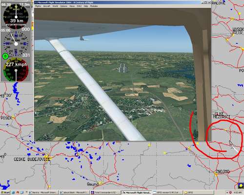Open the Options menu
Viewport: 244px width, 195px height.
point(63,6)
